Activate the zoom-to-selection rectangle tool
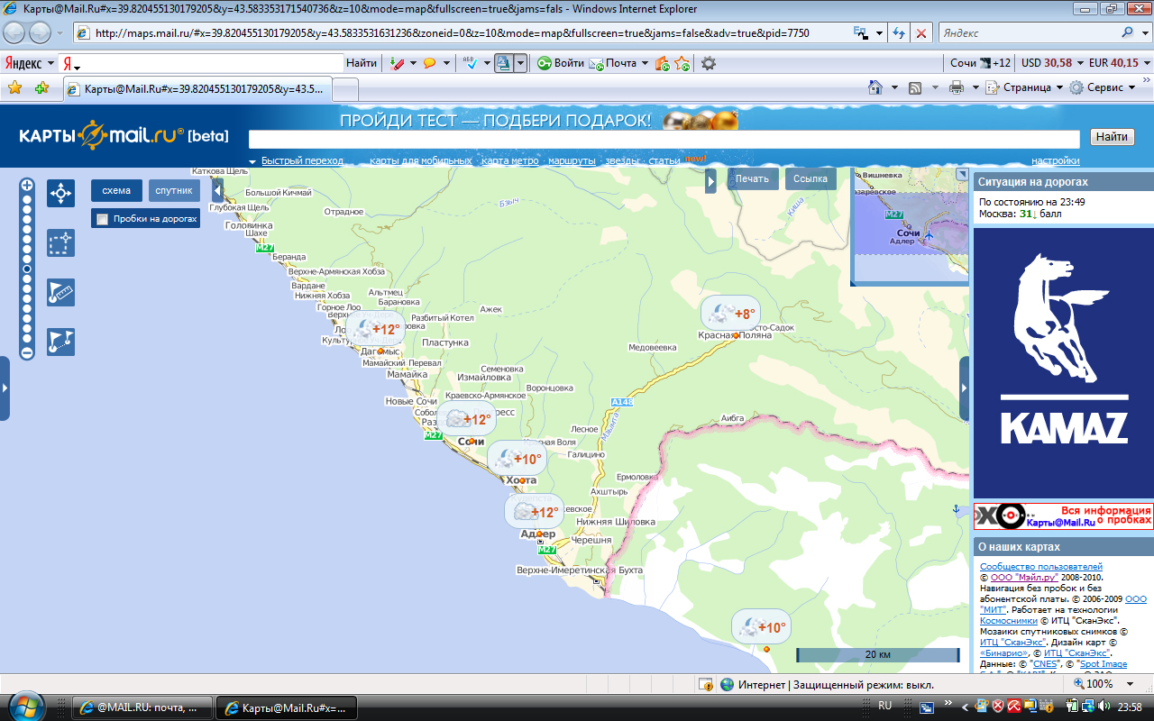Image resolution: width=1154 pixels, height=721 pixels. coord(60,242)
